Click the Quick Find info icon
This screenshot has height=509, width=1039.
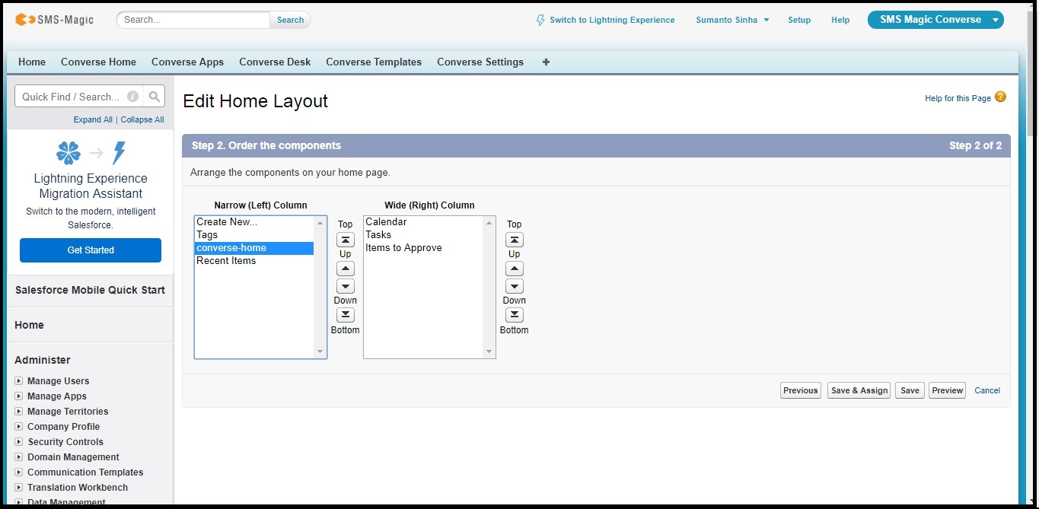coord(132,97)
